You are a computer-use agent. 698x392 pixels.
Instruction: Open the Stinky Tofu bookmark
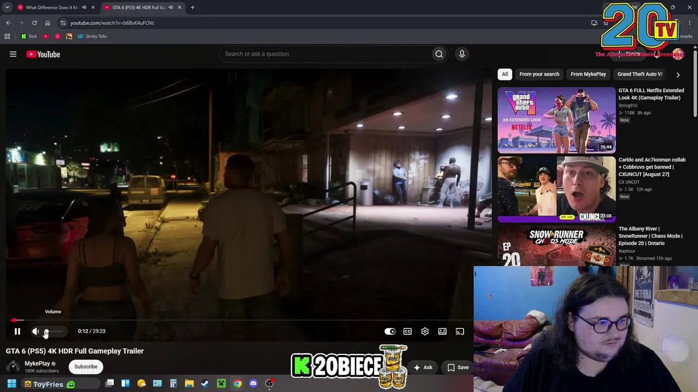(x=92, y=36)
